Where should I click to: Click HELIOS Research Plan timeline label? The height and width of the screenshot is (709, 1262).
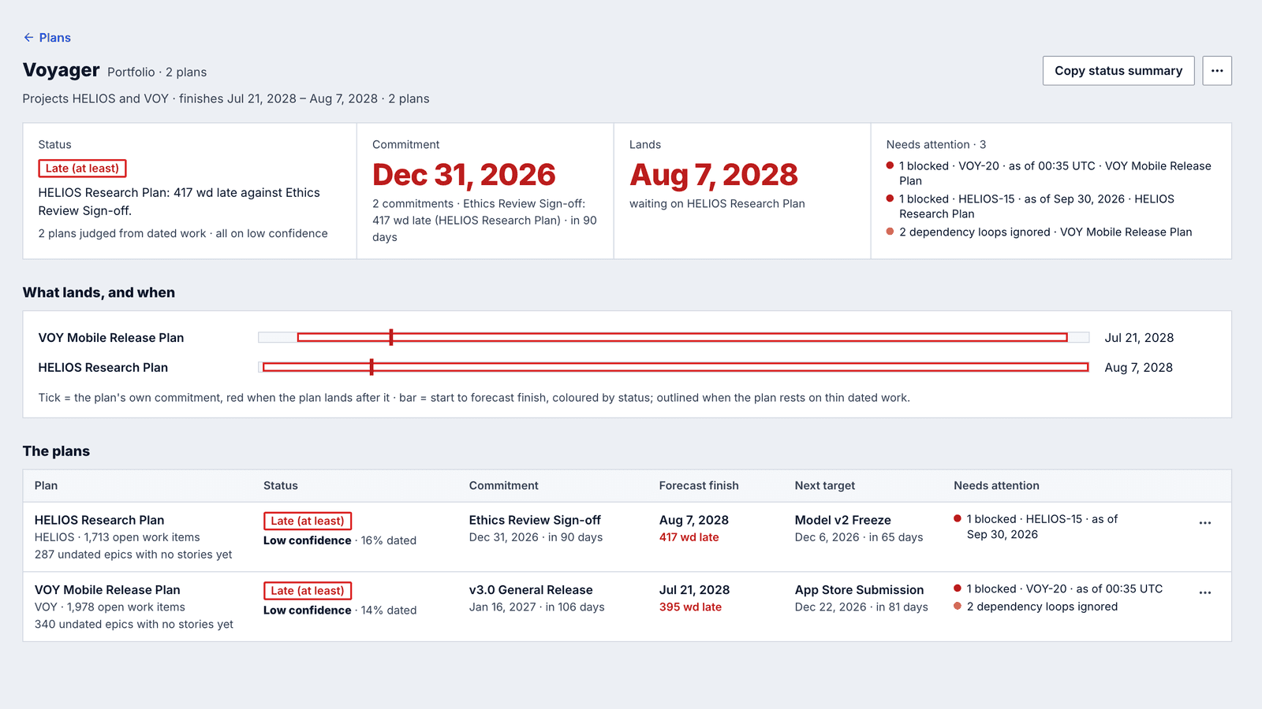point(103,368)
